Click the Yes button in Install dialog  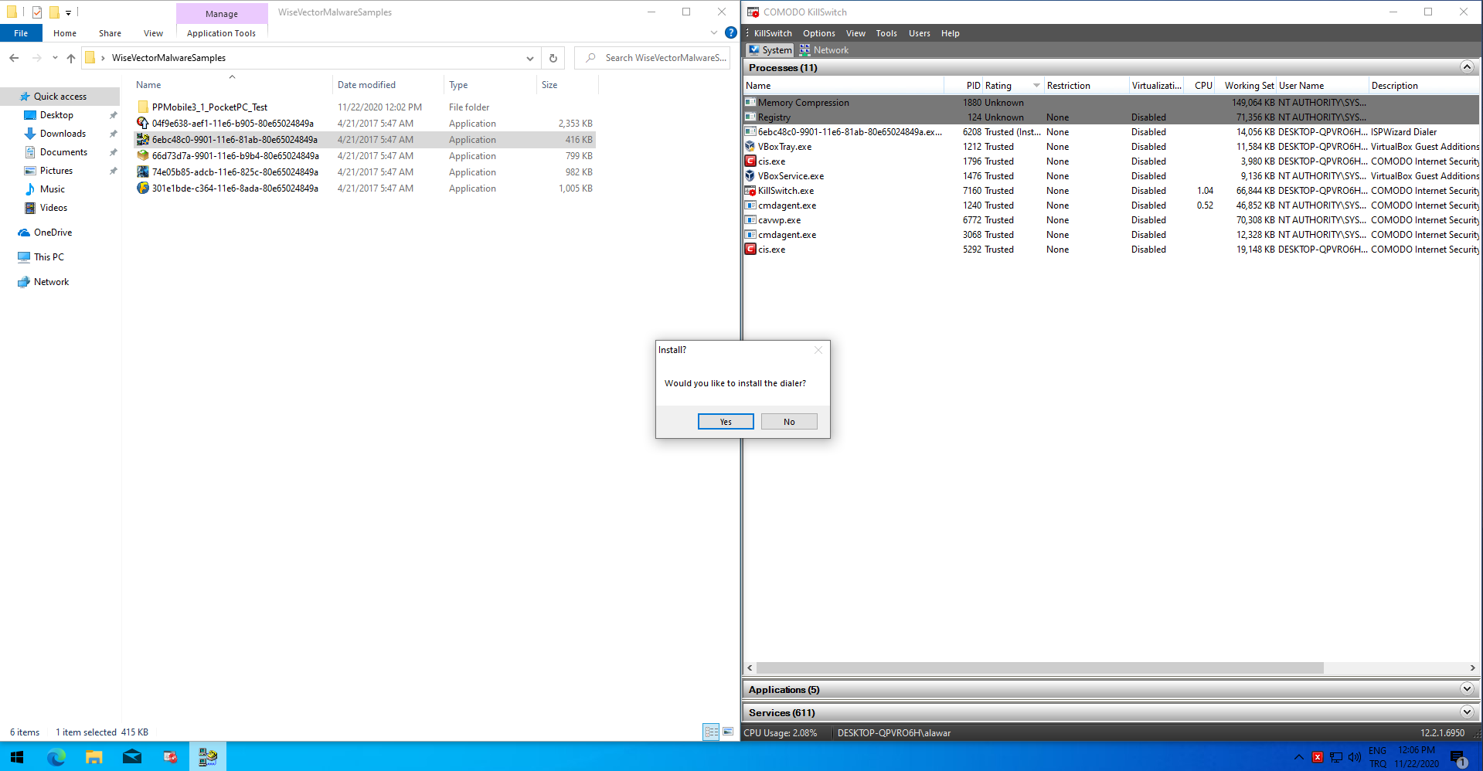coord(726,422)
